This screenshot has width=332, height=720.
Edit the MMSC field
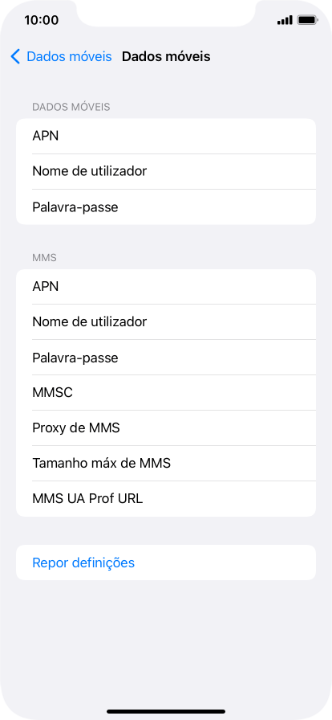coord(166,393)
